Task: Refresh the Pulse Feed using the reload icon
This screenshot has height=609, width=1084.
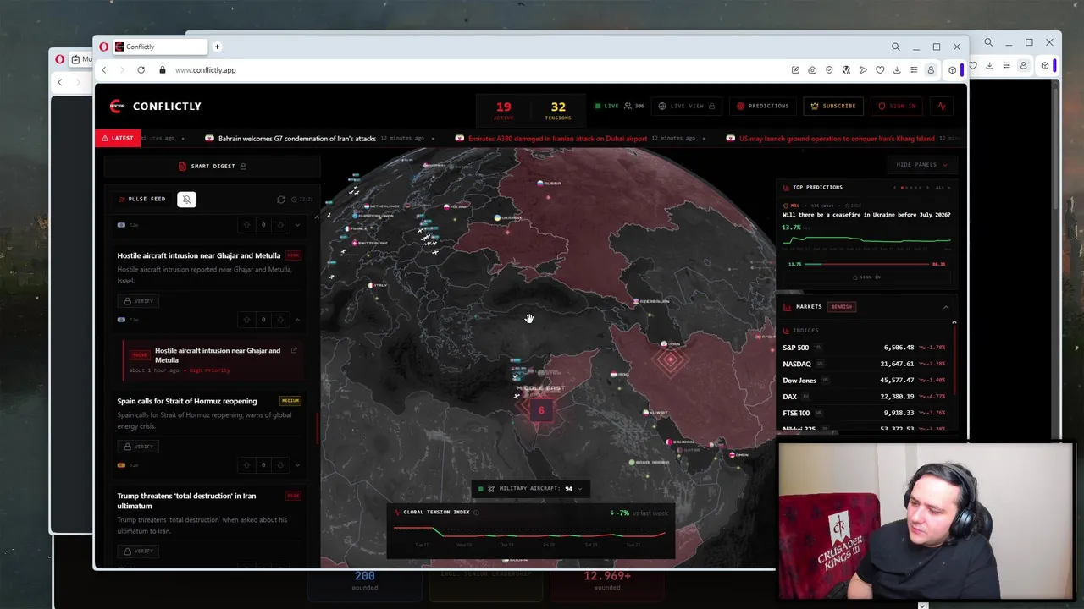Action: (281, 200)
